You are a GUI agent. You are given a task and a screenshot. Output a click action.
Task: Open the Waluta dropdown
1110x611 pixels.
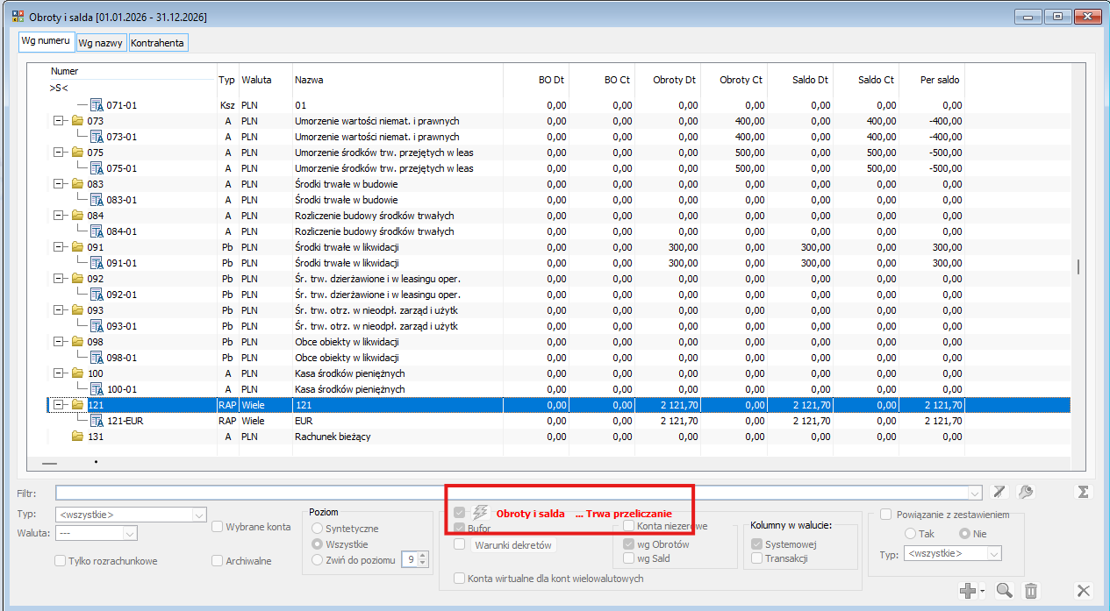click(131, 533)
